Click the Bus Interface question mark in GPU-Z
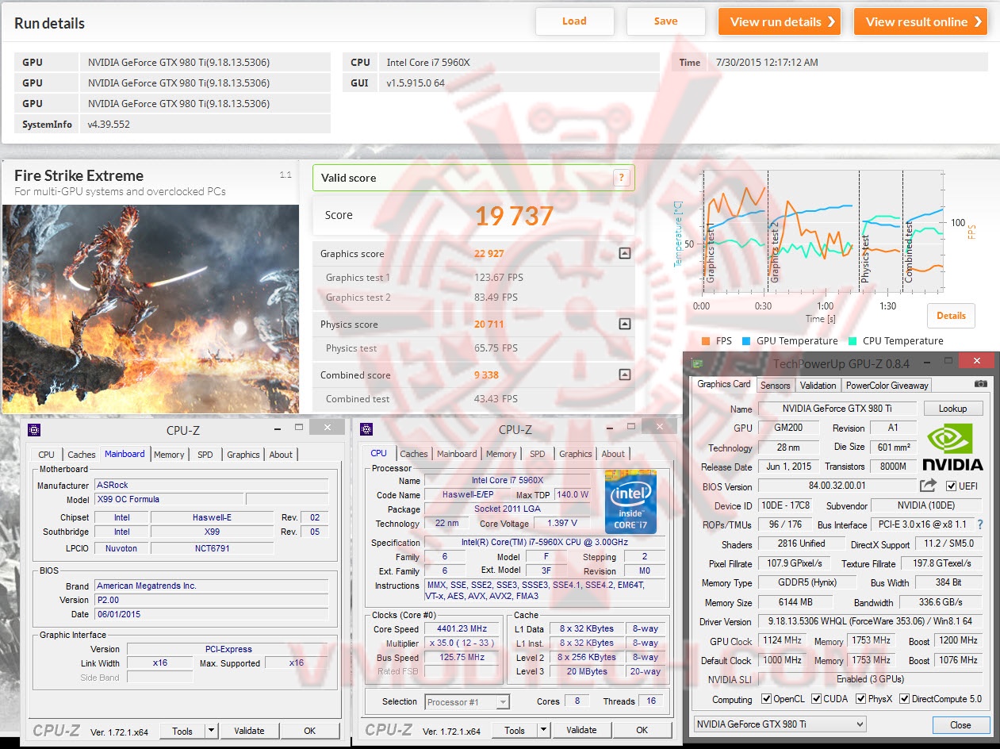This screenshot has height=749, width=1000. click(x=980, y=524)
